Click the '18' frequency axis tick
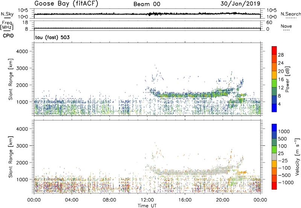Viewport: 301px width, 208px height. 25,23
